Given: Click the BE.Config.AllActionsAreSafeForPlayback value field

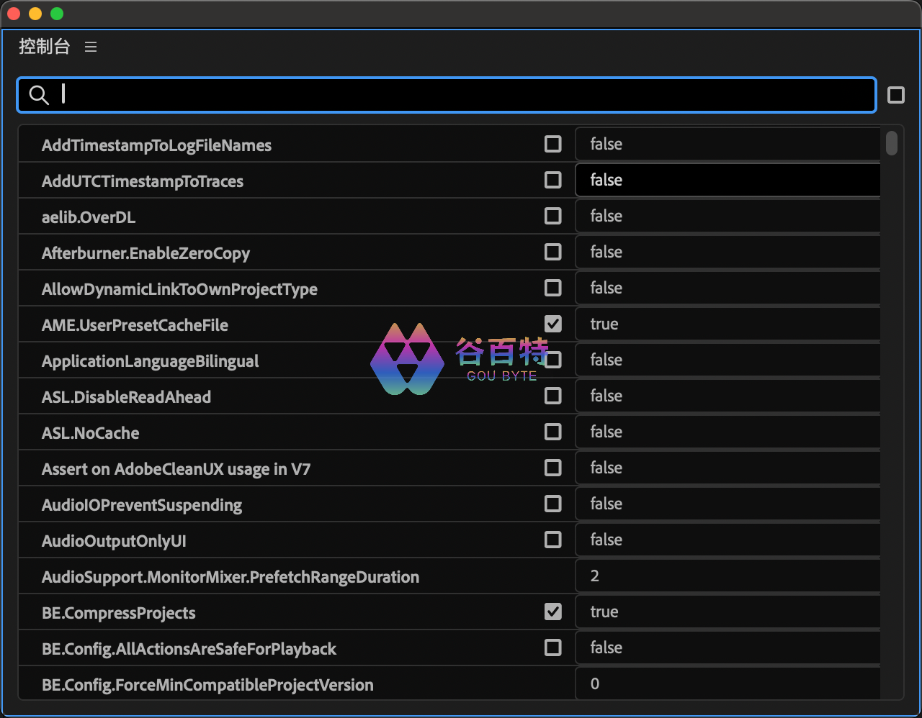Looking at the screenshot, I should 728,647.
